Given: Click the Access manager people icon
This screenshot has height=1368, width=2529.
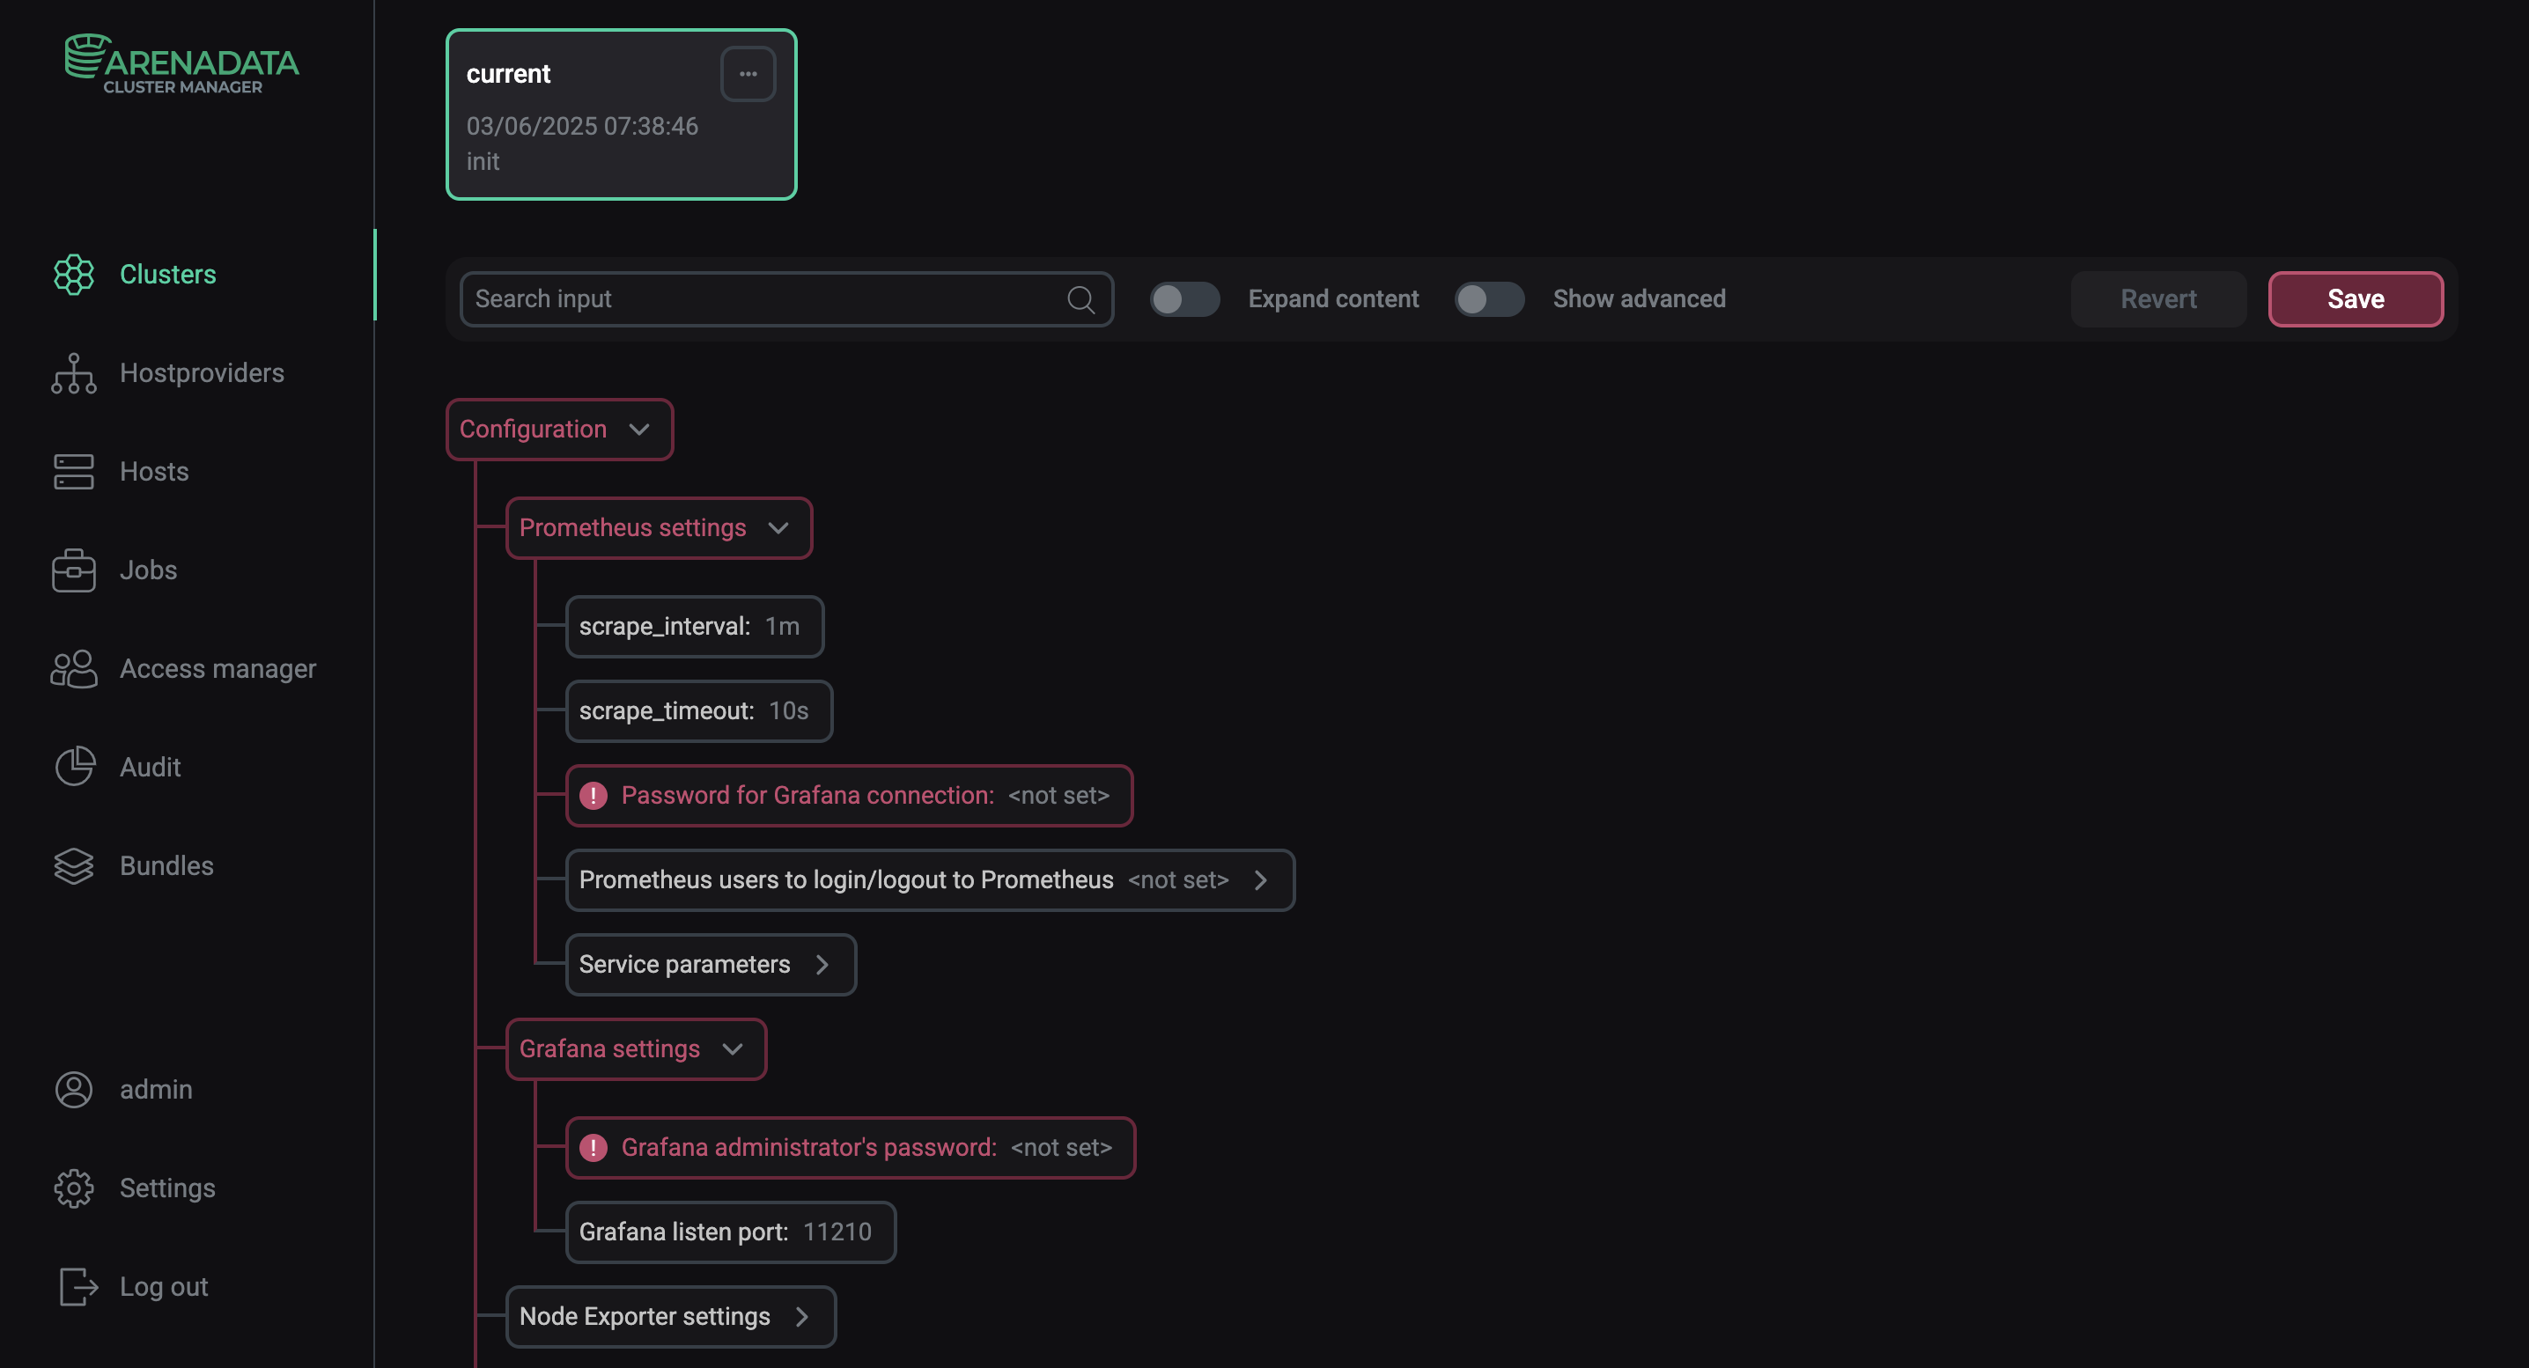Looking at the screenshot, I should pyautogui.click(x=74, y=669).
